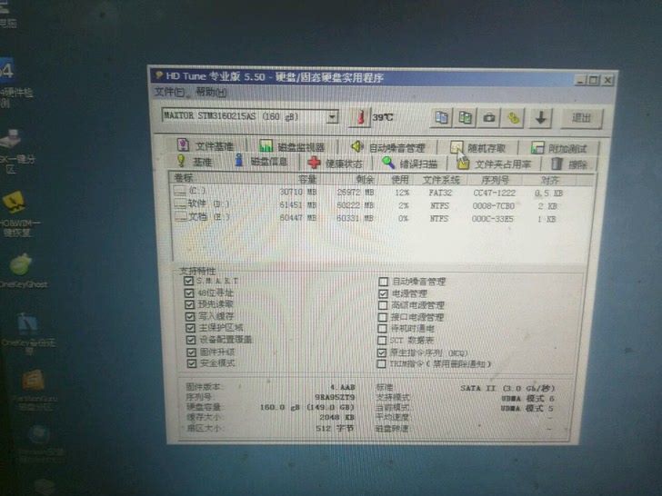This screenshot has width=662, height=496.
Task: Toggle the 高级电源管理 checkbox
Action: [x=383, y=305]
